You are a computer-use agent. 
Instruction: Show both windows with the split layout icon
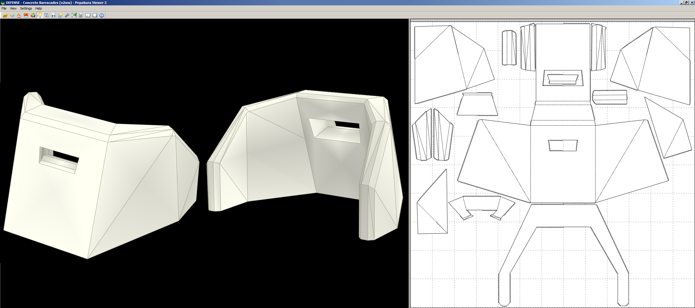click(x=88, y=15)
